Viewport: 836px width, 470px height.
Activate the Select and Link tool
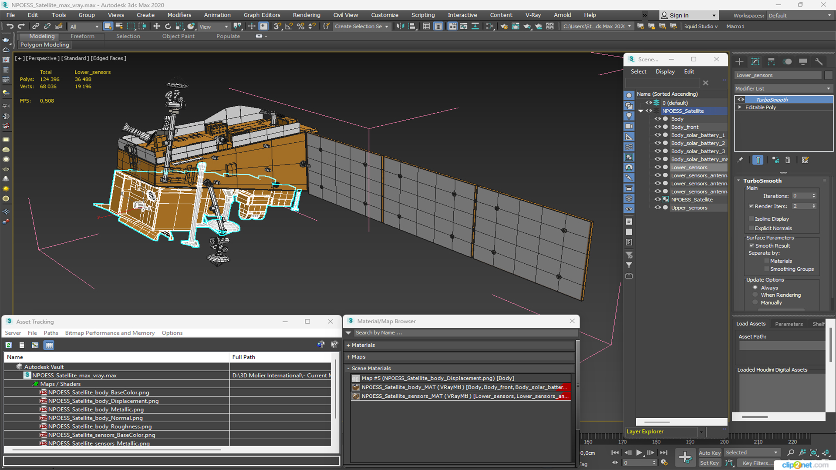pyautogui.click(x=36, y=27)
